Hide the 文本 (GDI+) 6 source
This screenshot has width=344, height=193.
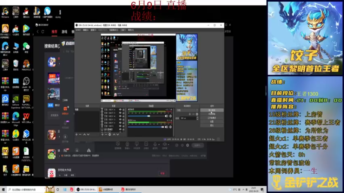(120, 110)
